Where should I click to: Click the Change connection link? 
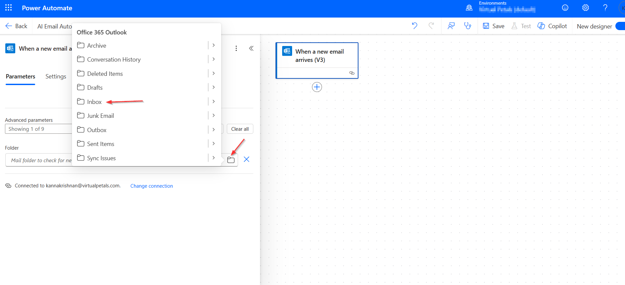pyautogui.click(x=152, y=186)
